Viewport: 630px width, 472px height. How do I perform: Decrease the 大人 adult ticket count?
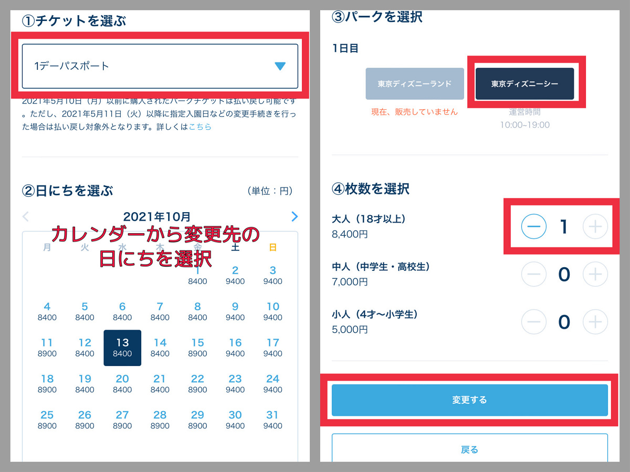coord(534,226)
